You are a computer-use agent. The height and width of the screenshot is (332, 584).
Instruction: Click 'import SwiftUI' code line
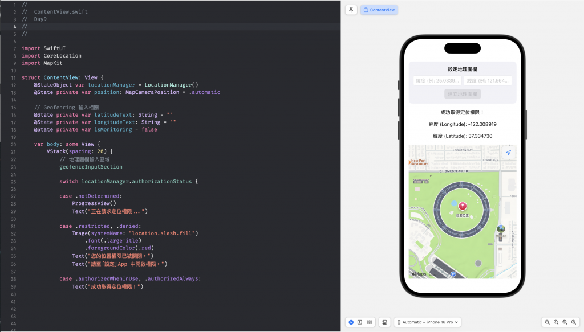click(x=43, y=48)
